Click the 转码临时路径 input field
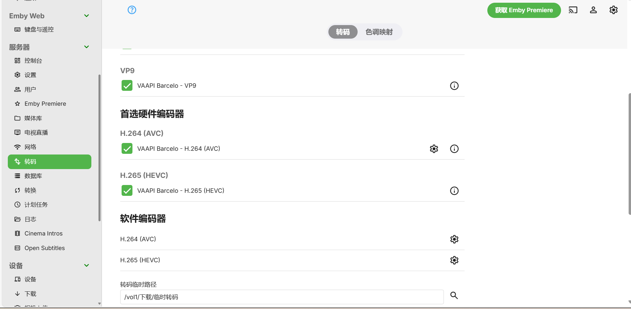 click(x=282, y=297)
